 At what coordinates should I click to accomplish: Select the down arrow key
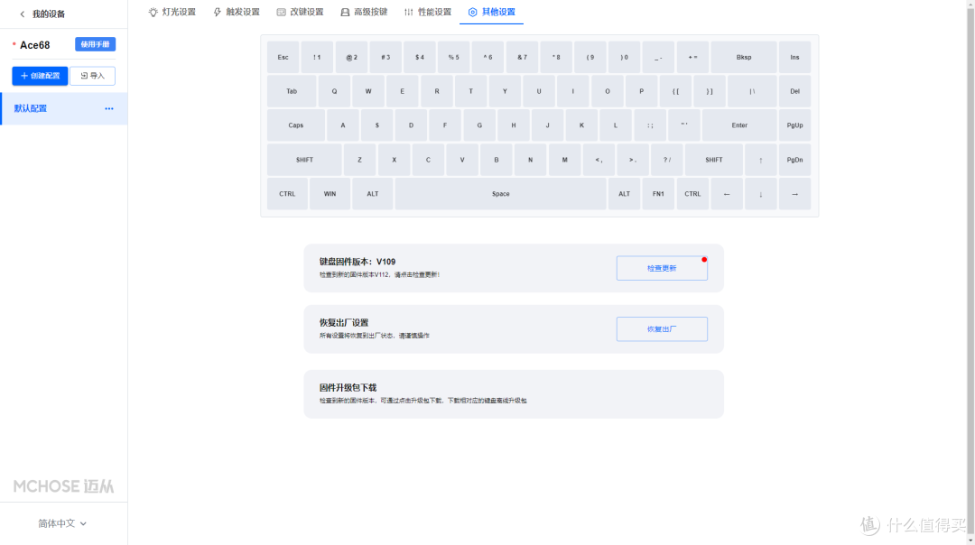click(760, 194)
